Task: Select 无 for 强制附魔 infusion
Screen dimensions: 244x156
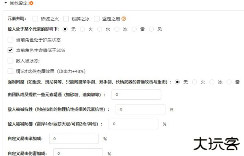Action: pos(177,82)
